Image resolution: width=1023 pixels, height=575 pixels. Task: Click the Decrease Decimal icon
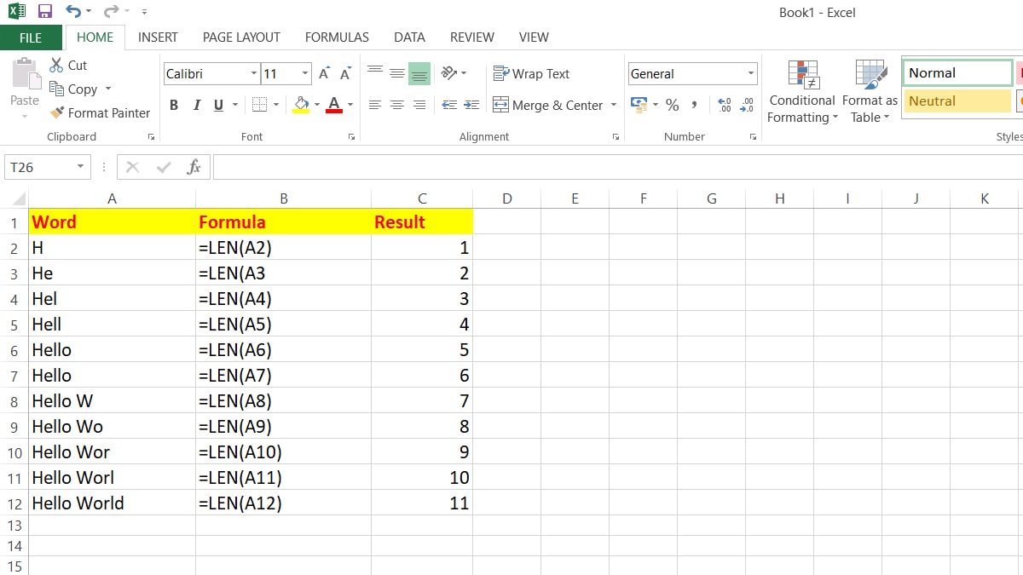(x=747, y=105)
